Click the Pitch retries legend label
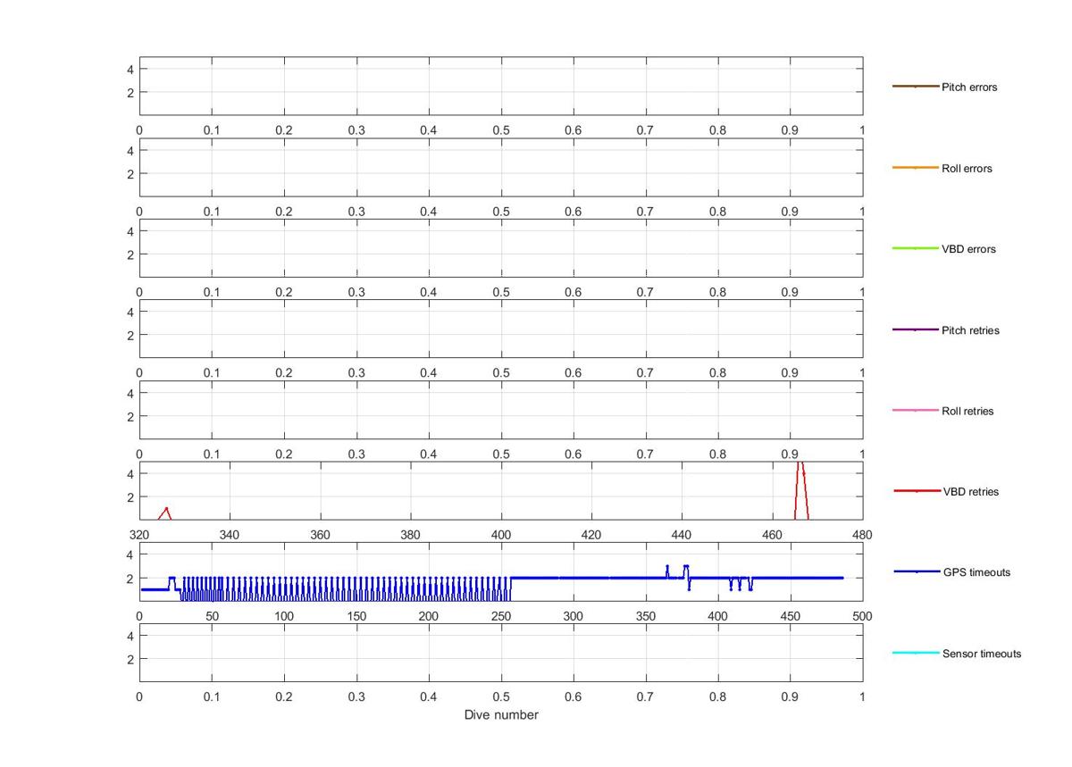Image resolution: width=1072 pixels, height=767 pixels. pyautogui.click(x=970, y=330)
